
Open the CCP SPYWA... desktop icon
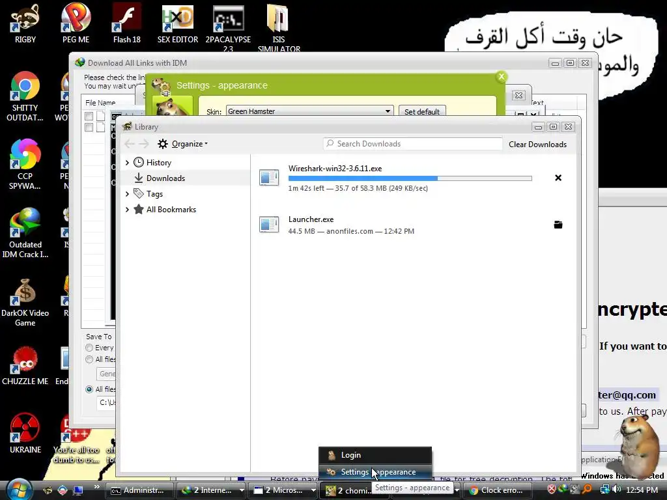click(x=25, y=165)
